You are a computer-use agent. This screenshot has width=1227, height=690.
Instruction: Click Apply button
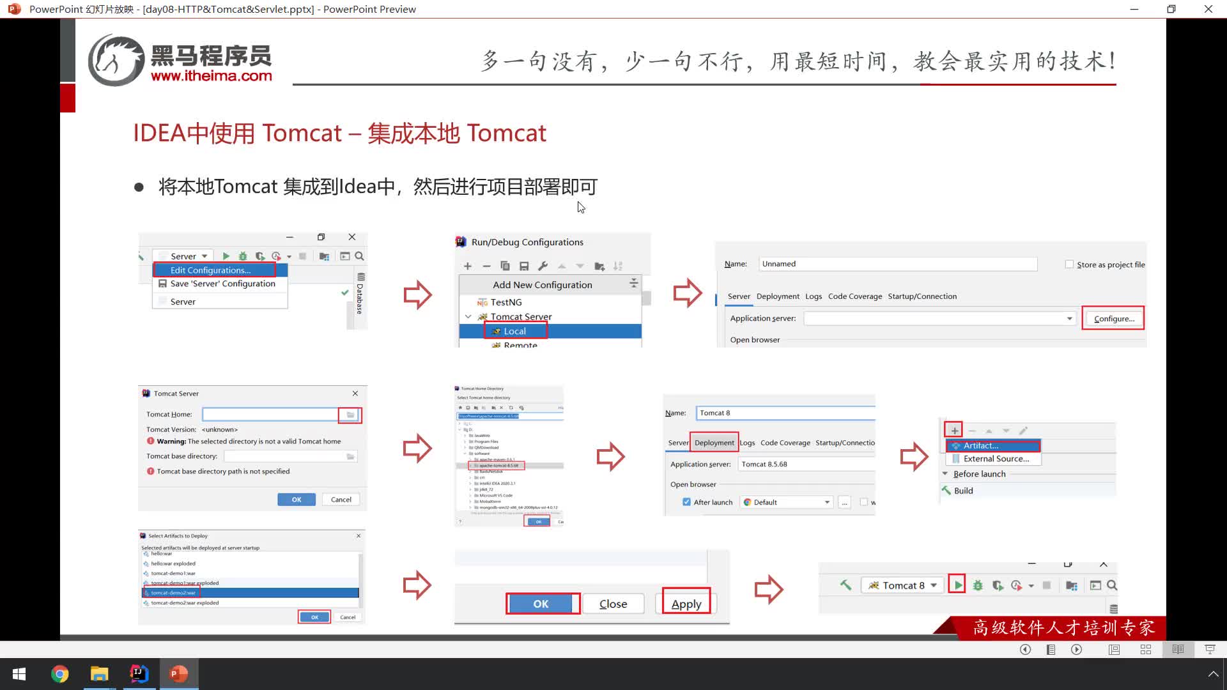click(686, 604)
